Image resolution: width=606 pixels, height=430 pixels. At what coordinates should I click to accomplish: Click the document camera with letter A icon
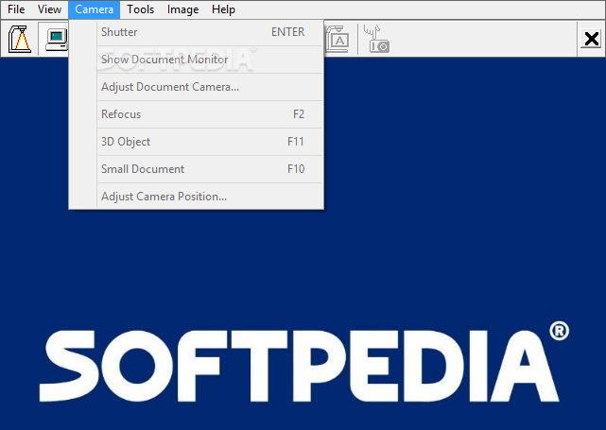point(337,39)
